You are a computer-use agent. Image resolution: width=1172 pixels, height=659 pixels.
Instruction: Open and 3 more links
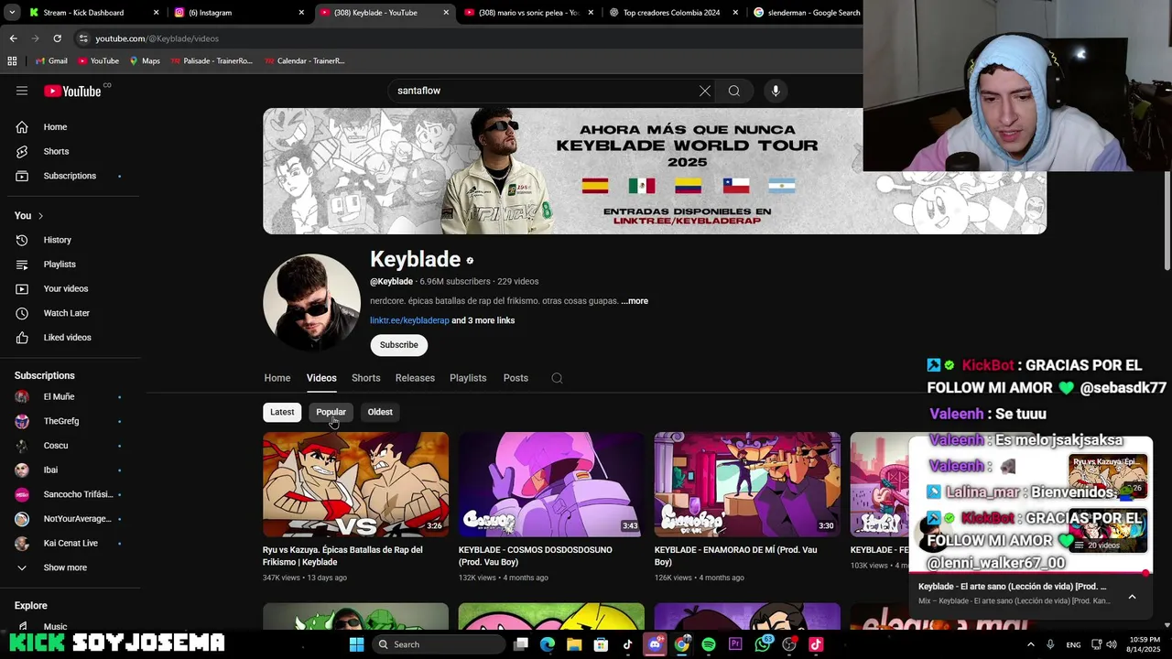point(483,320)
